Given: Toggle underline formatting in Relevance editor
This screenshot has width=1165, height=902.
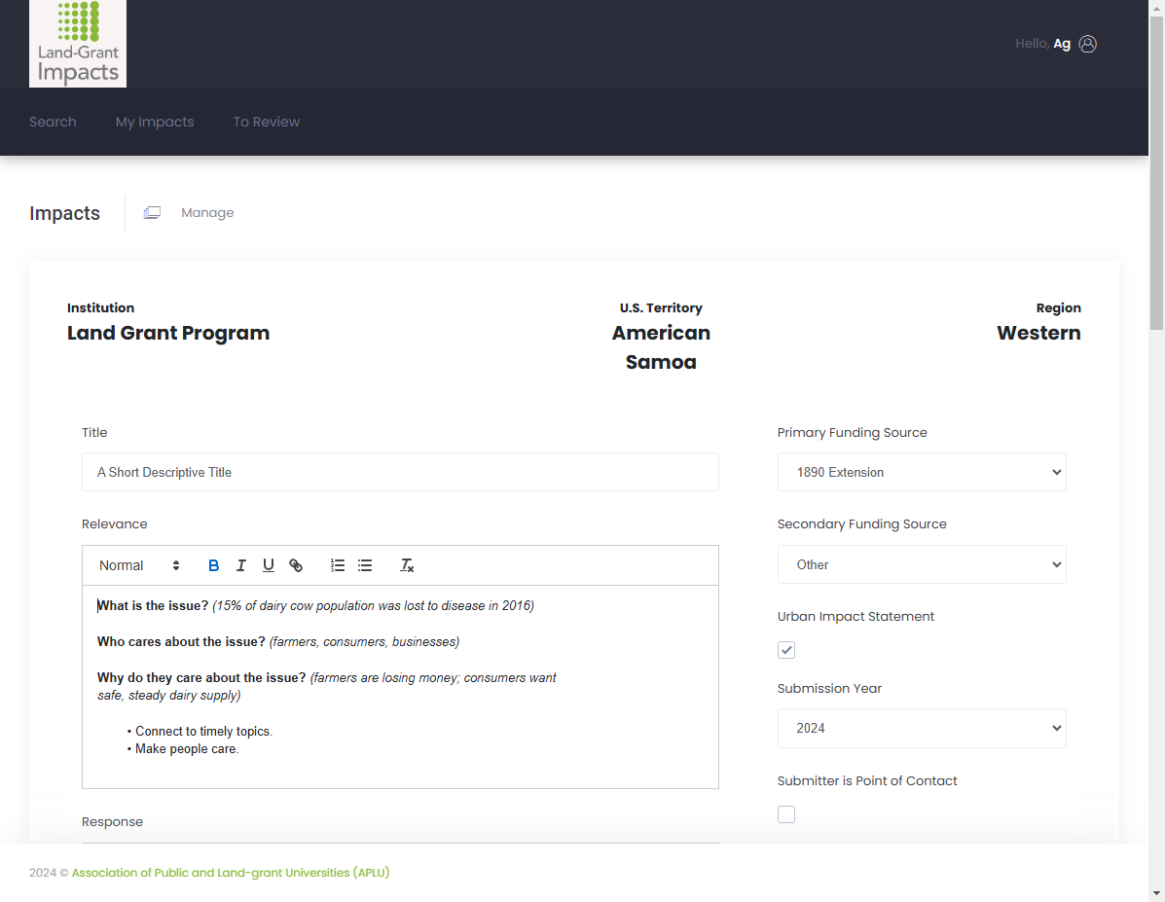Looking at the screenshot, I should (x=269, y=565).
